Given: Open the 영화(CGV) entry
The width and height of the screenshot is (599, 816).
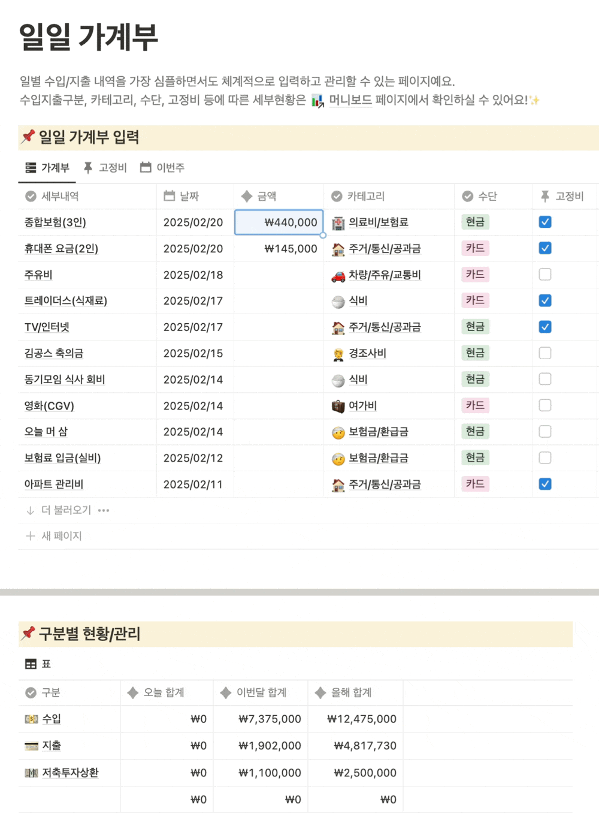Looking at the screenshot, I should (49, 406).
